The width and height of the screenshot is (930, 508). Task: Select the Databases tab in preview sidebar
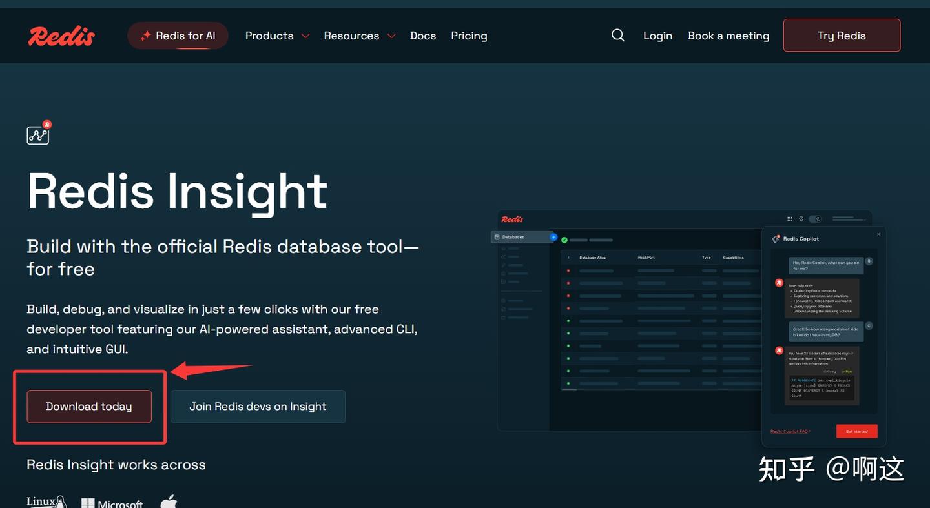point(522,237)
